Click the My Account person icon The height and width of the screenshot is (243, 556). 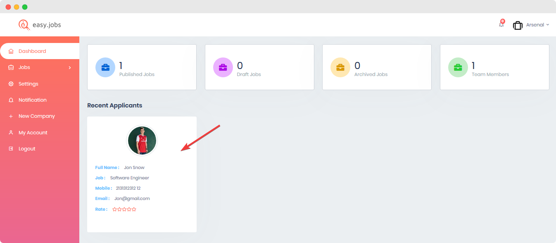click(11, 133)
